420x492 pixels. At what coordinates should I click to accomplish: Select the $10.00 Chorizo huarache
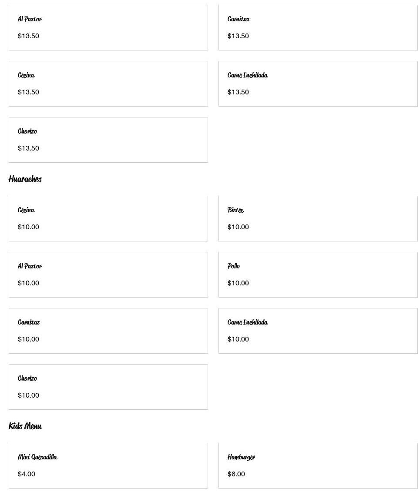(108, 387)
